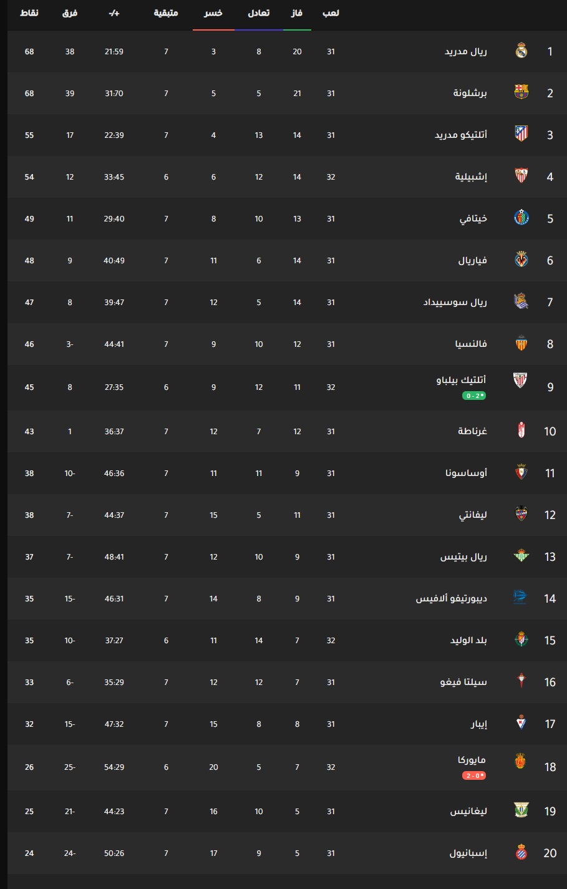
Task: Click the Espanyol club crest
Action: pyautogui.click(x=521, y=853)
